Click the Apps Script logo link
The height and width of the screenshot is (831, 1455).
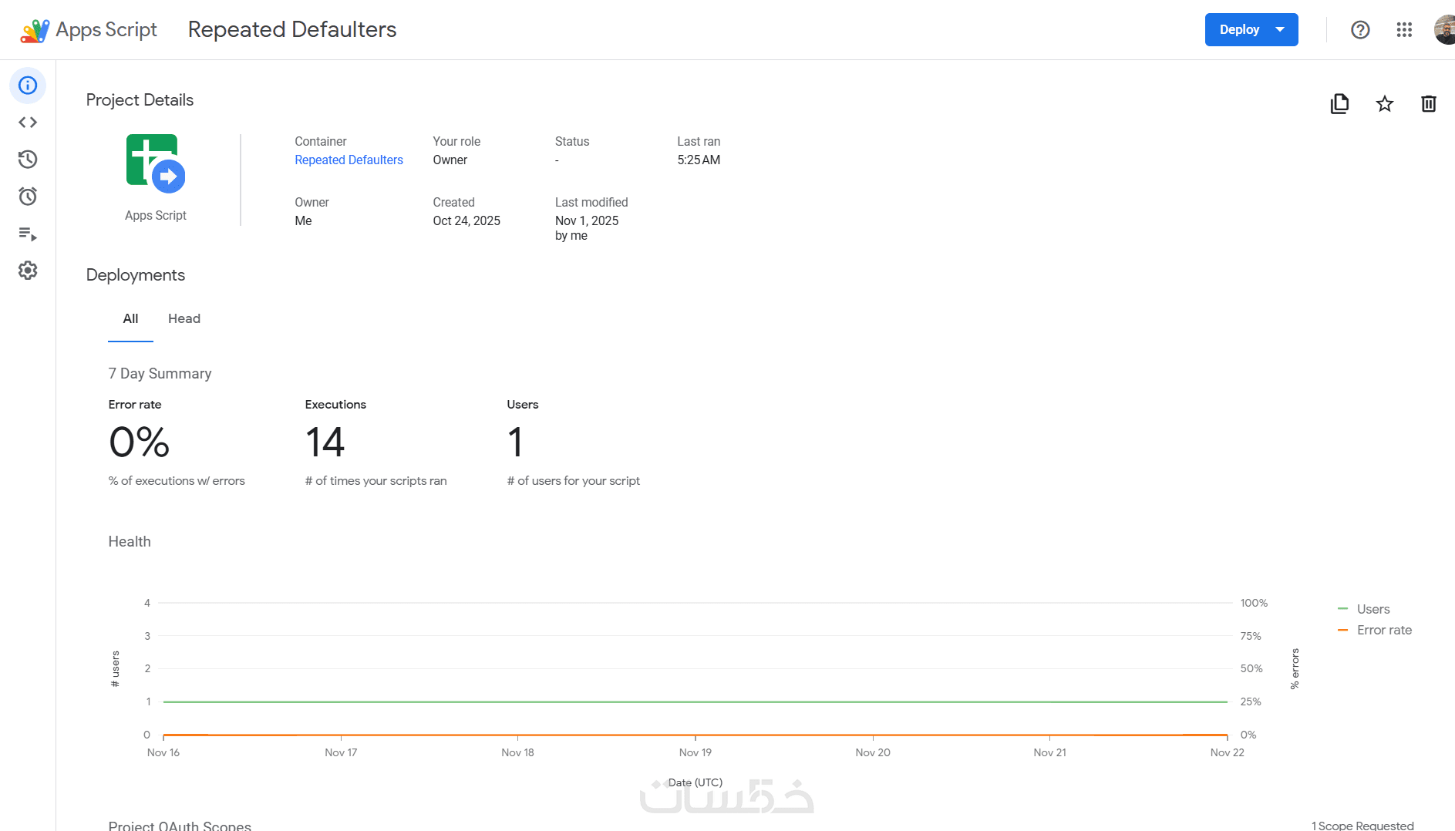(x=89, y=30)
